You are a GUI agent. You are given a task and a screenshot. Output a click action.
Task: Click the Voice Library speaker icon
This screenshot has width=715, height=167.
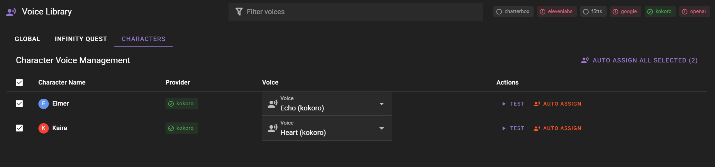click(11, 12)
